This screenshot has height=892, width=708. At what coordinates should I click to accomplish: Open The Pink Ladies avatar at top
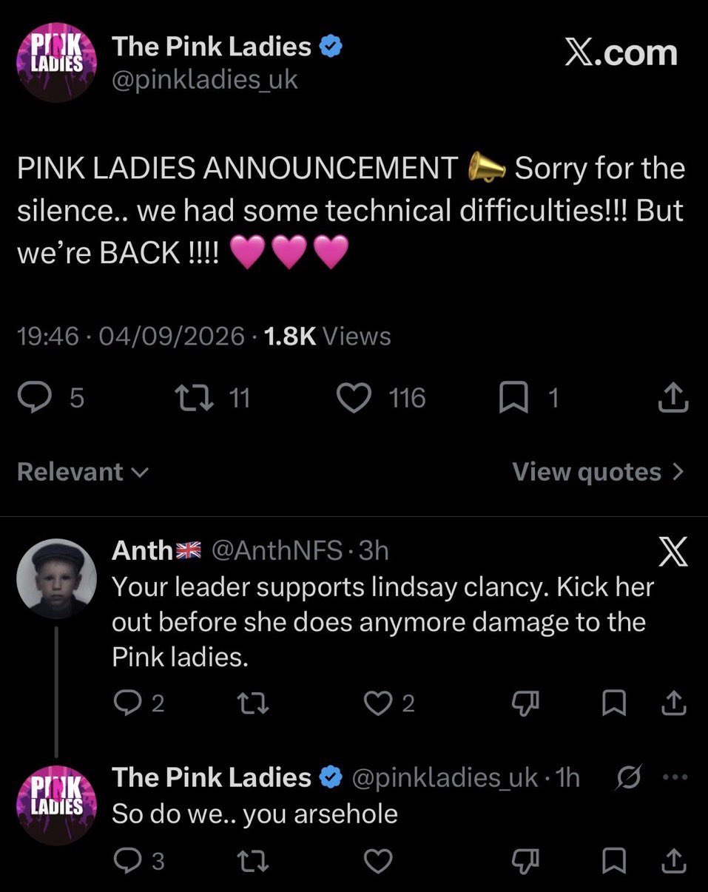[56, 62]
